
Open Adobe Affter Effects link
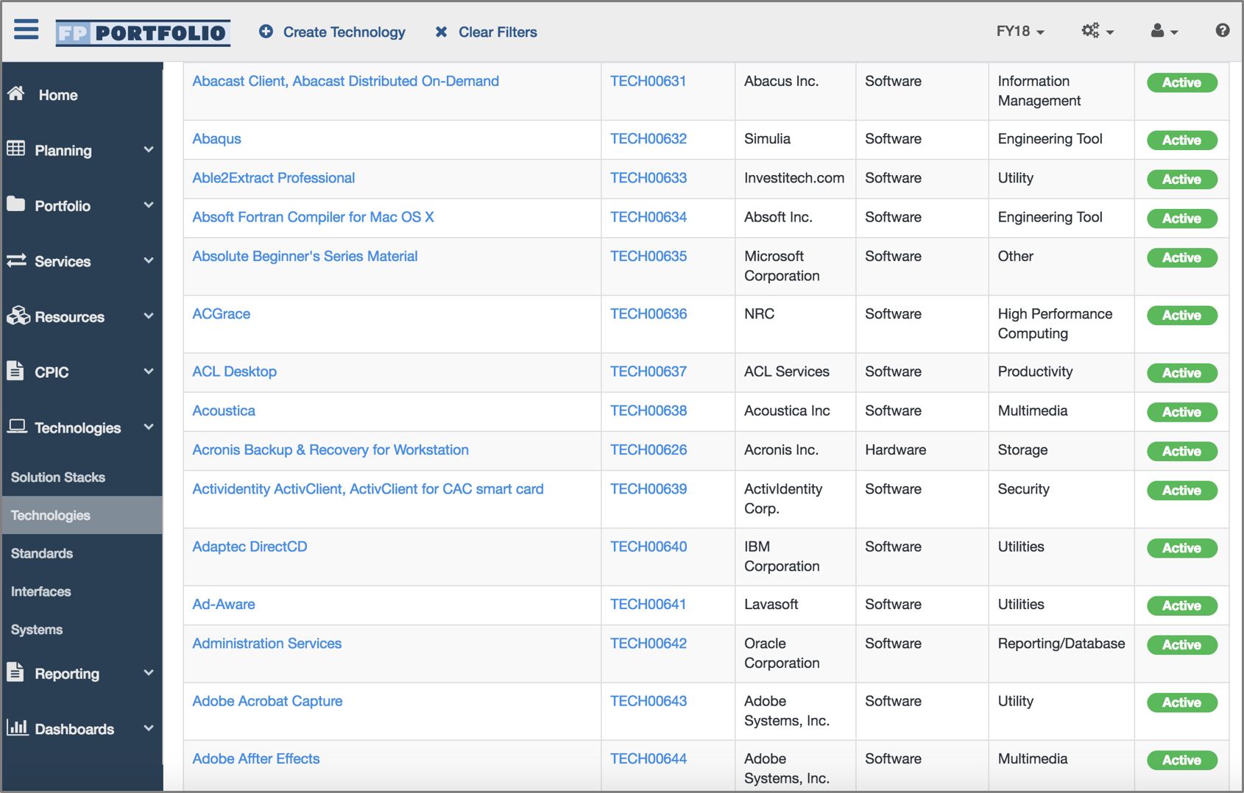point(256,758)
